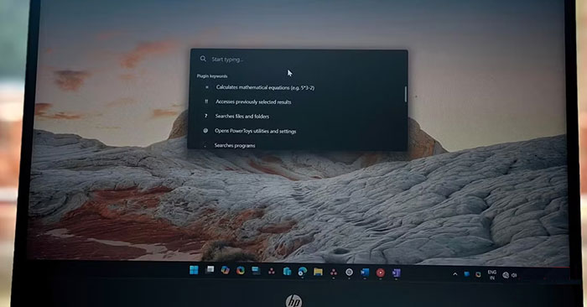Click the colorful ring tray icon
Viewport: 587px width, 307px height.
[x=478, y=274]
